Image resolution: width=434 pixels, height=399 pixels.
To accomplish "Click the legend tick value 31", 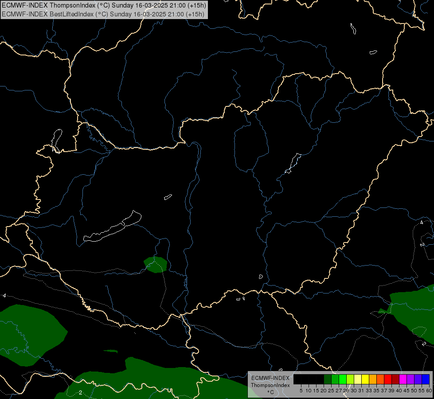I will 361,391.
